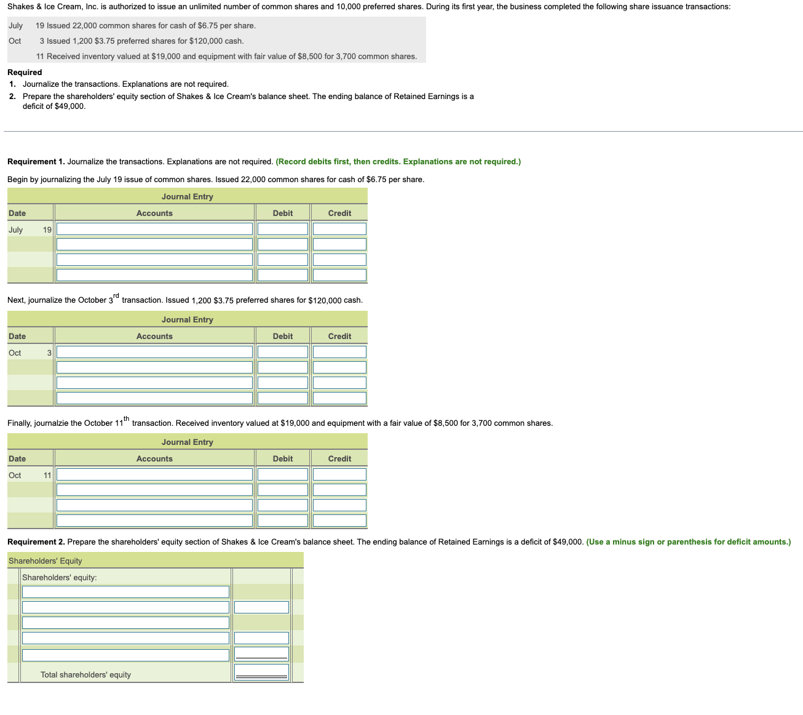Click the amount field beside the second equity line

pos(261,607)
